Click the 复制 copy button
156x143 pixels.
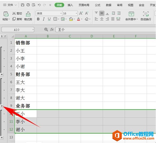click(x=17, y=19)
